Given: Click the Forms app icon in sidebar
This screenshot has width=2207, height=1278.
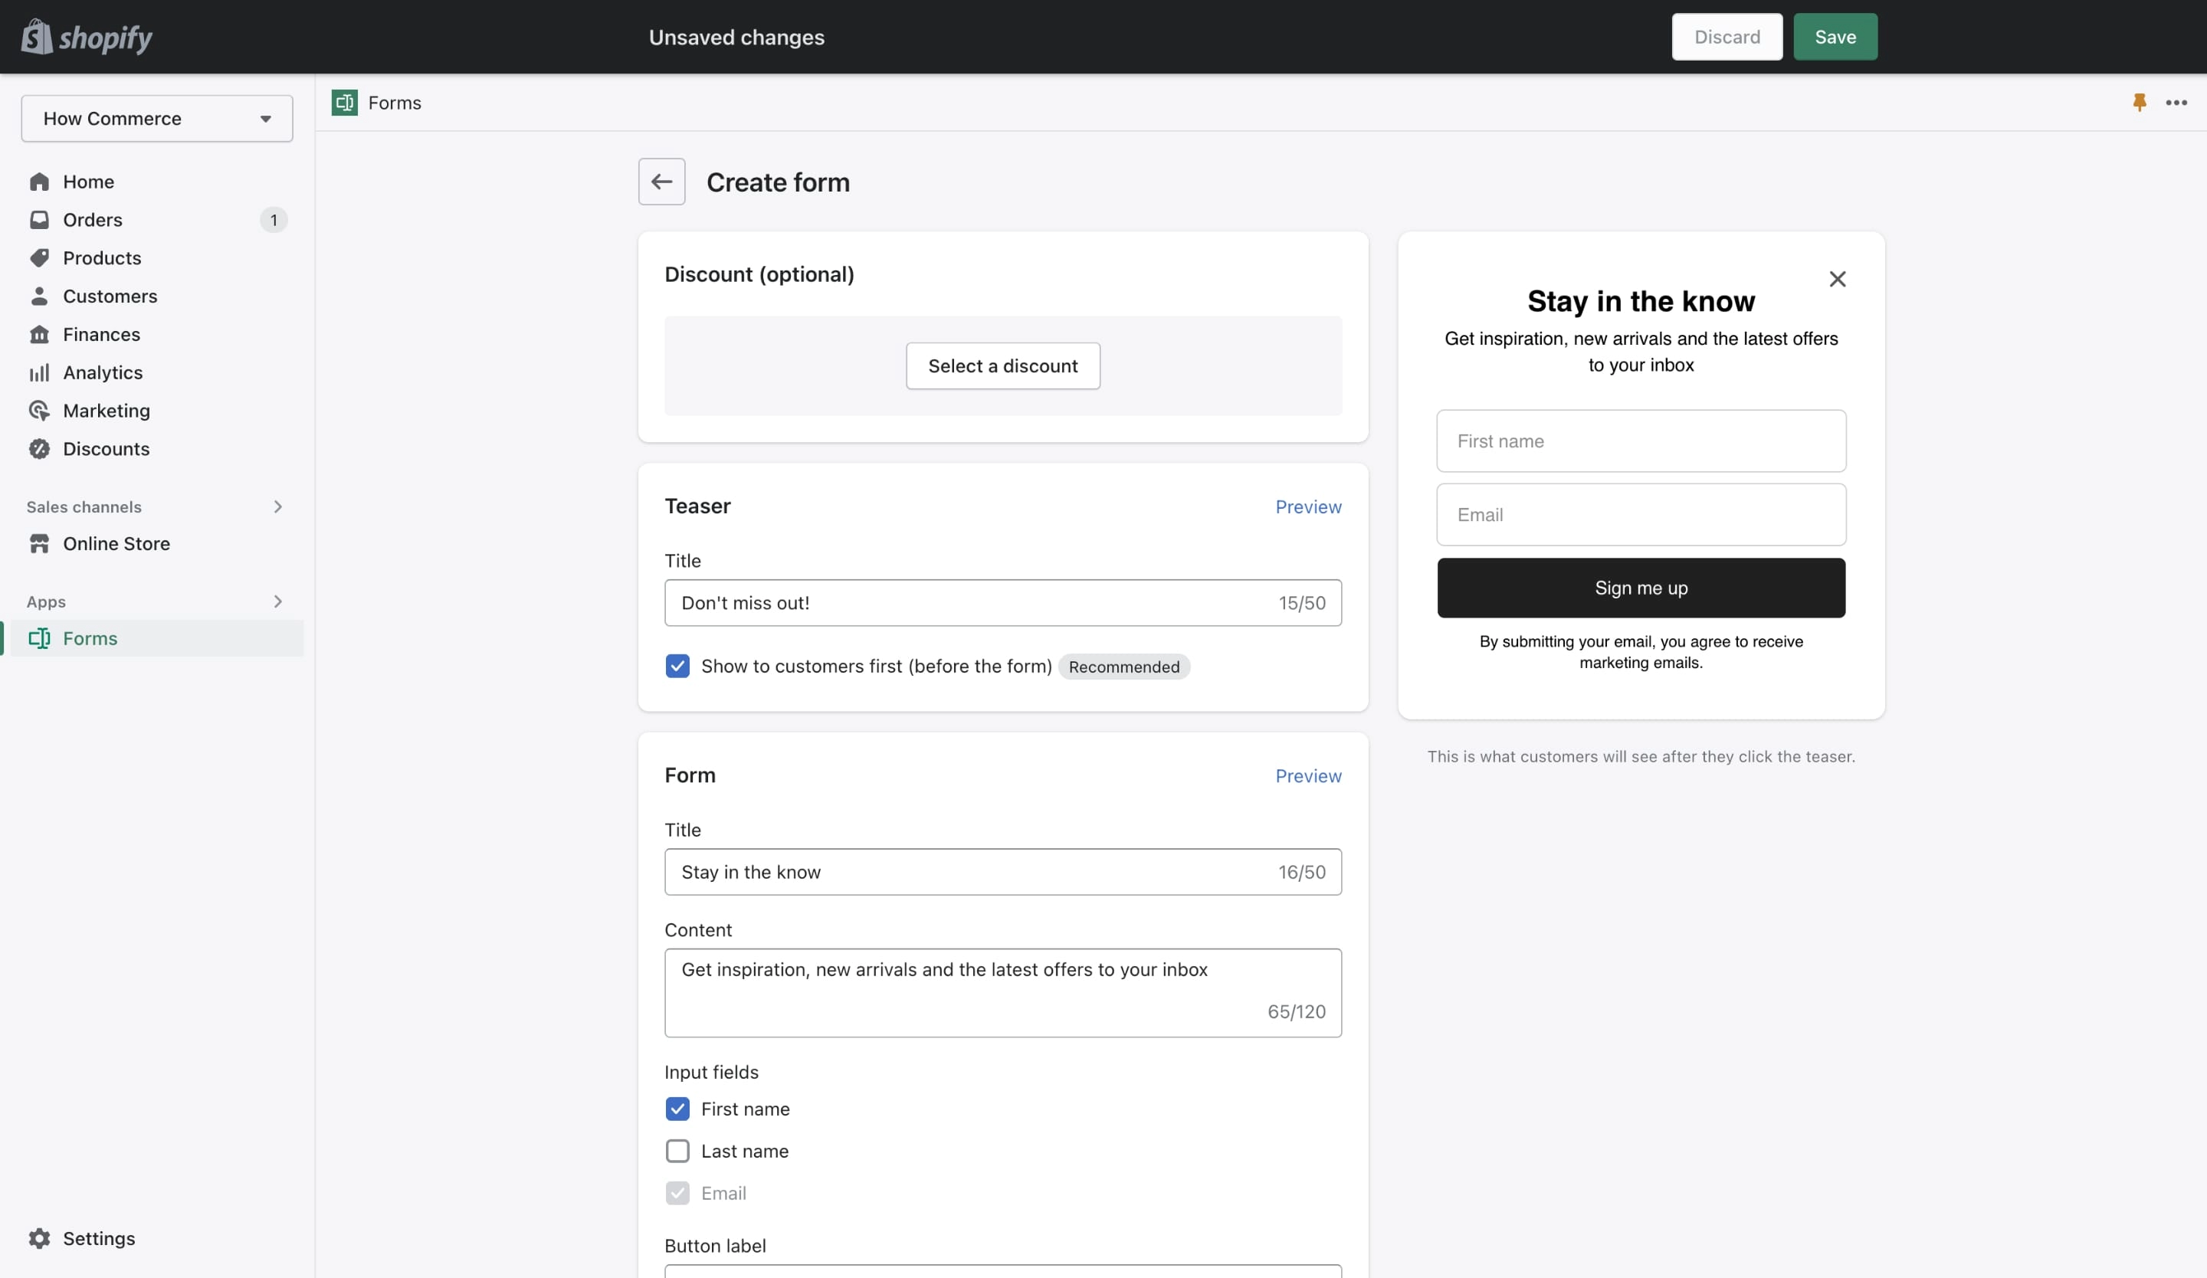Looking at the screenshot, I should 39,638.
